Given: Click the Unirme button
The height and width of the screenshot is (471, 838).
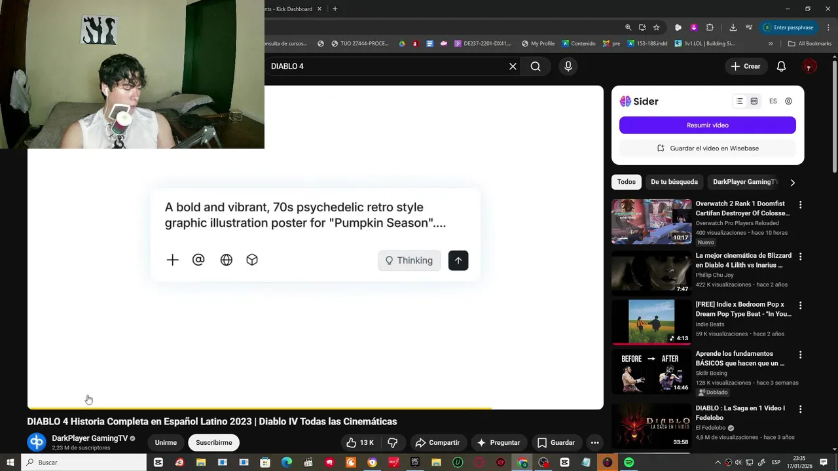Looking at the screenshot, I should [x=166, y=443].
